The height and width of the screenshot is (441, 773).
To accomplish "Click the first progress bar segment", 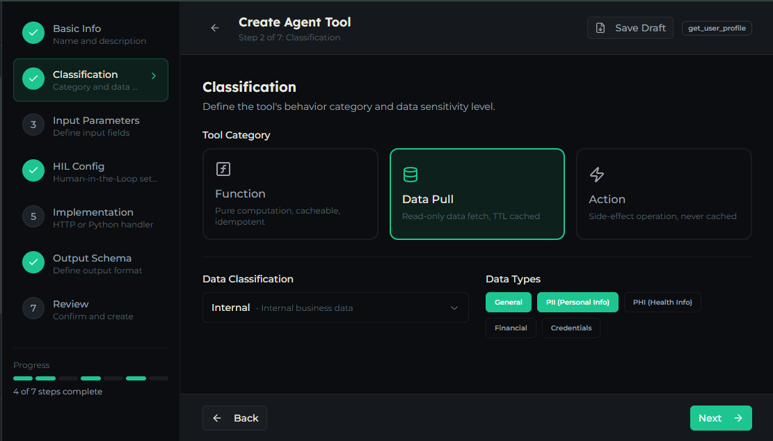I will pyautogui.click(x=23, y=378).
